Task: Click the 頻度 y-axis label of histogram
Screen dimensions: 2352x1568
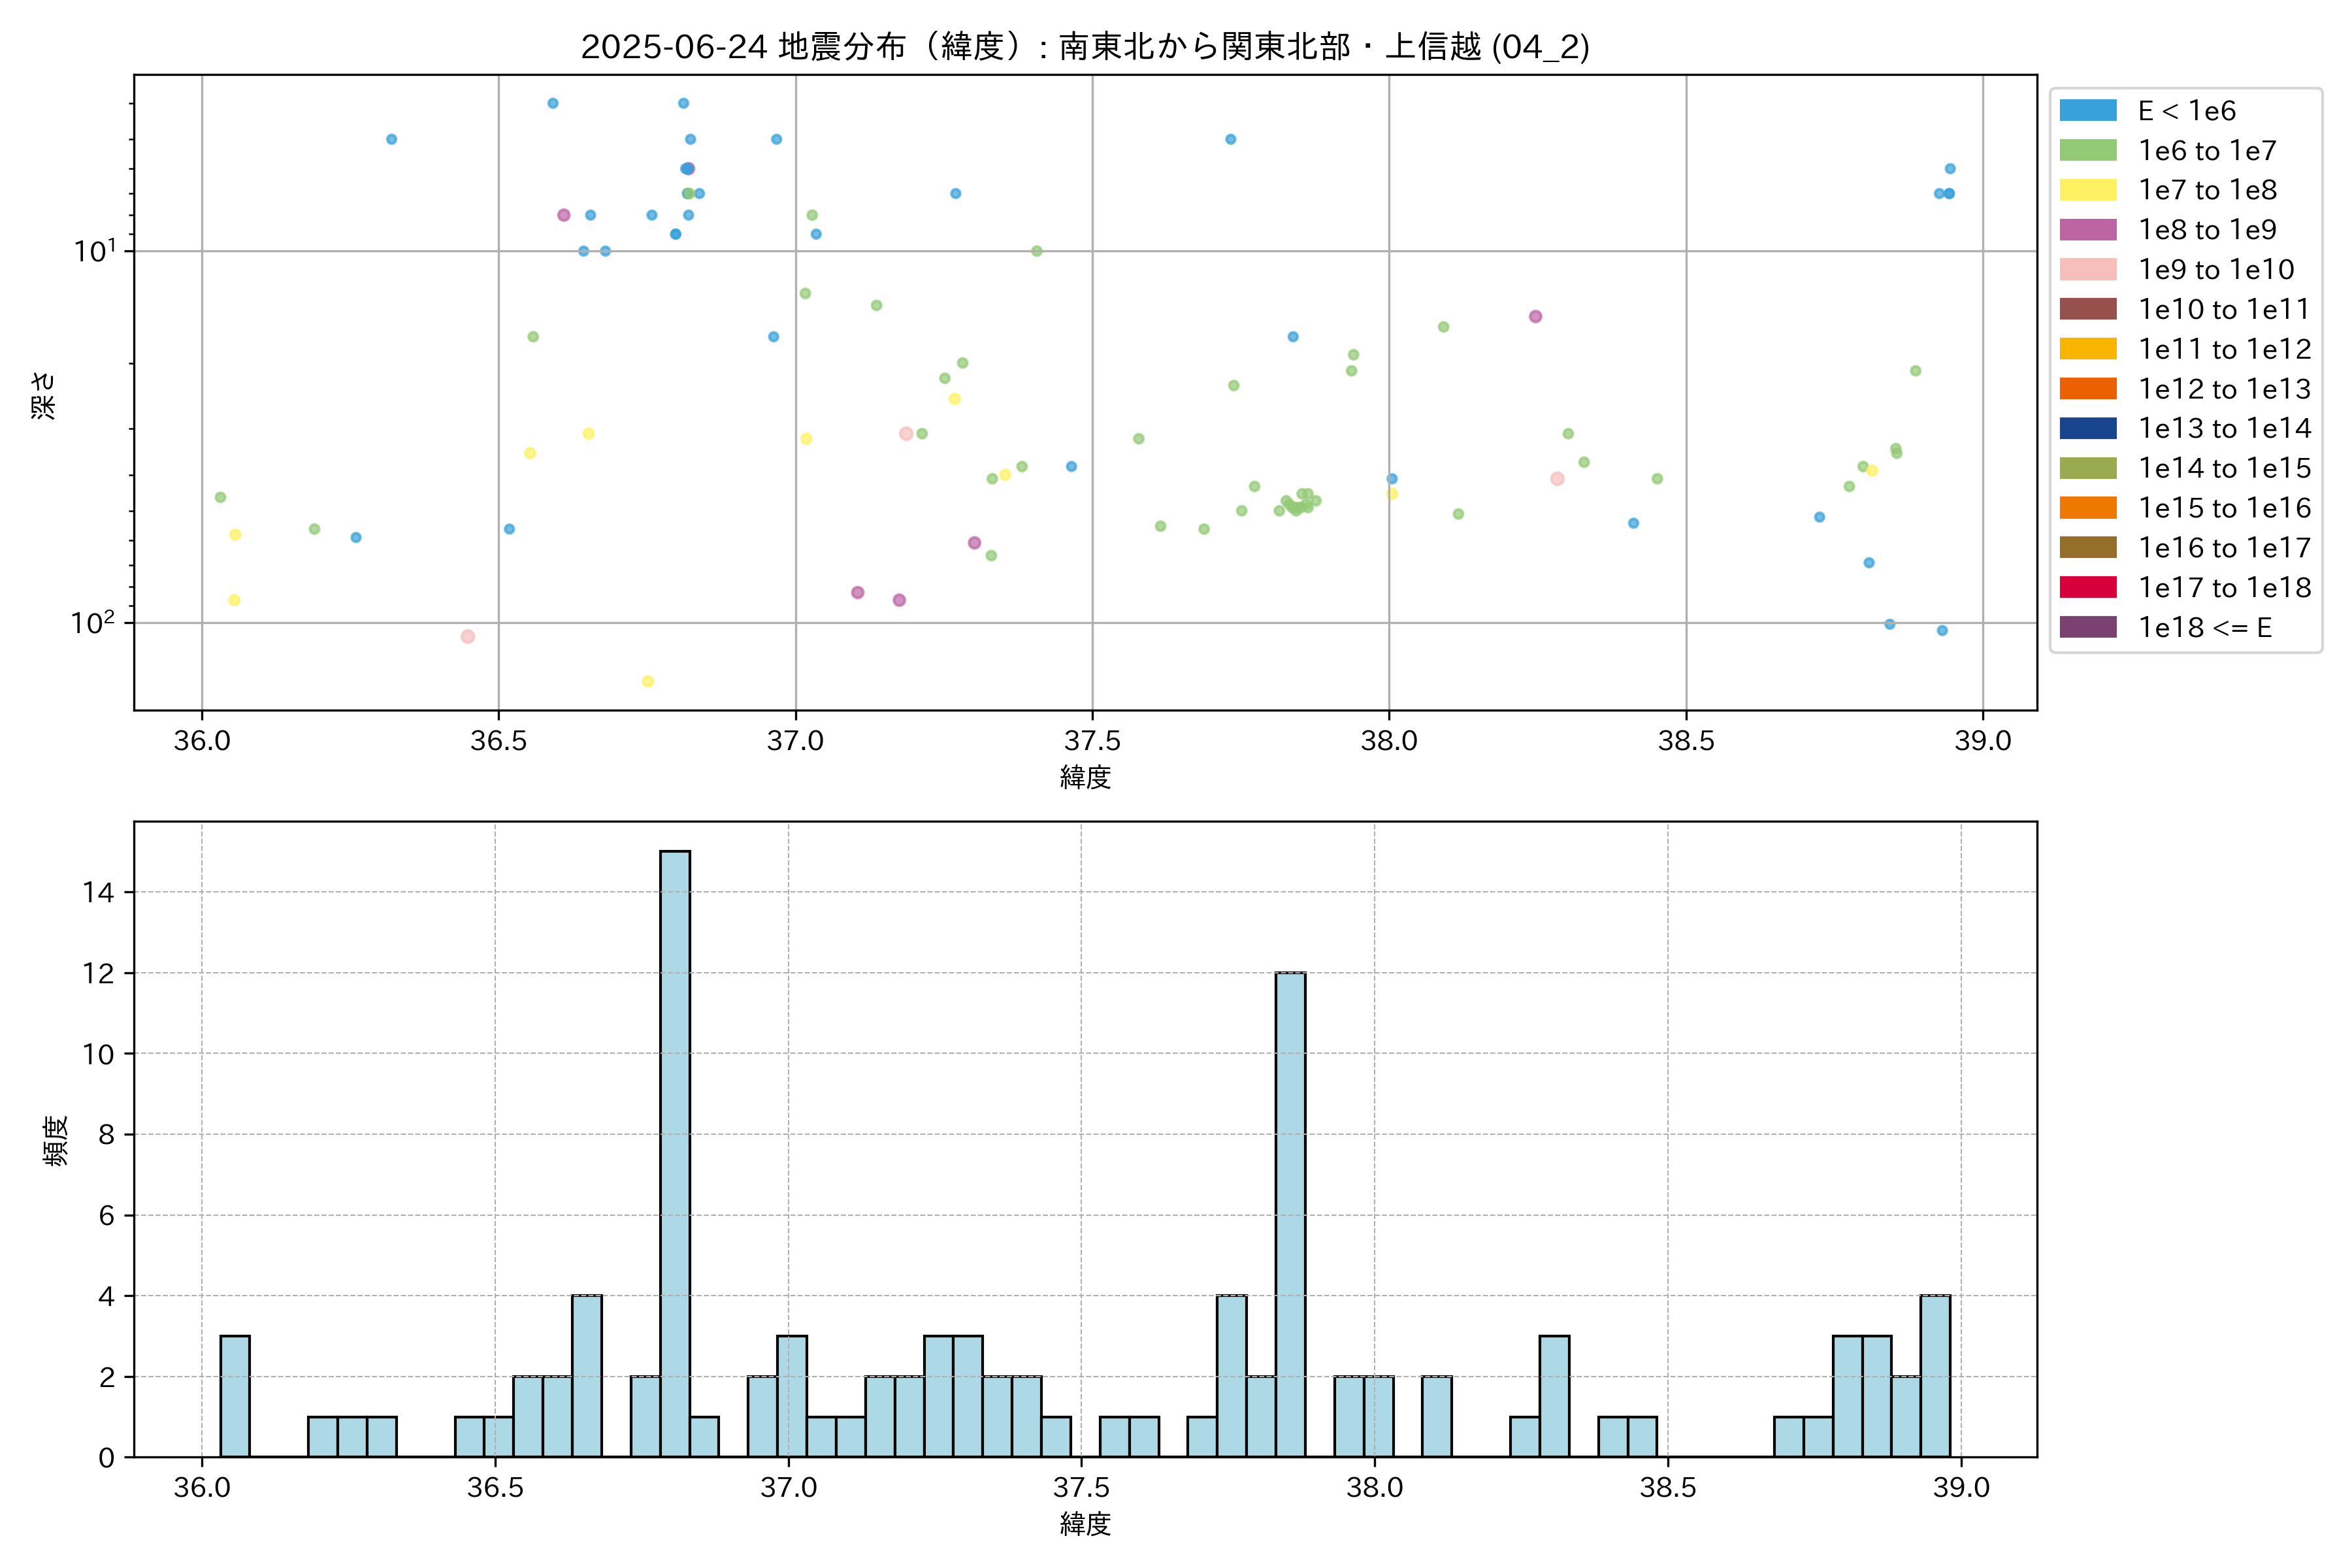Action: pyautogui.click(x=56, y=1141)
